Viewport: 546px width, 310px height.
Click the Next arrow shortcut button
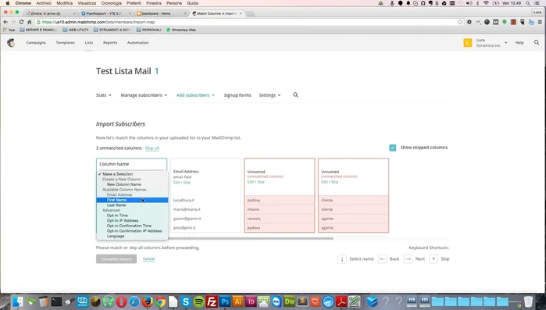408,259
